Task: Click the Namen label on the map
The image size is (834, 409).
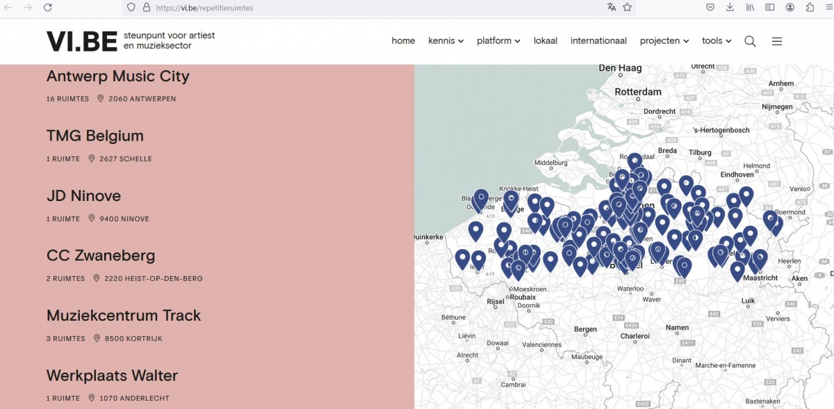Action: click(677, 328)
